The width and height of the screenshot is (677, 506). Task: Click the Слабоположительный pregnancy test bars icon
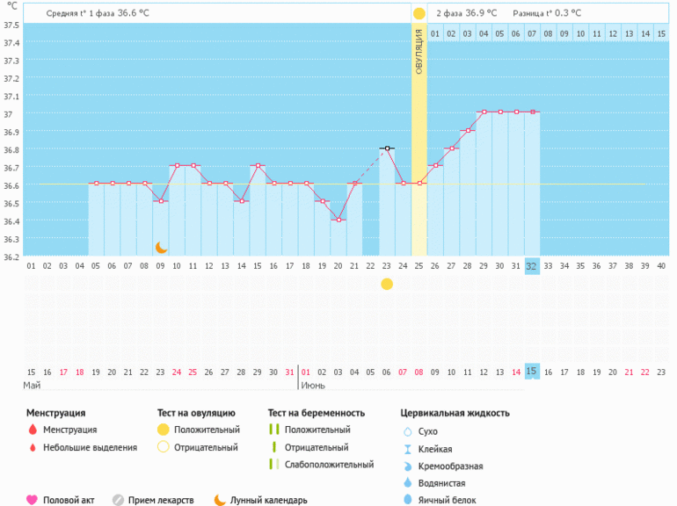pyautogui.click(x=273, y=464)
